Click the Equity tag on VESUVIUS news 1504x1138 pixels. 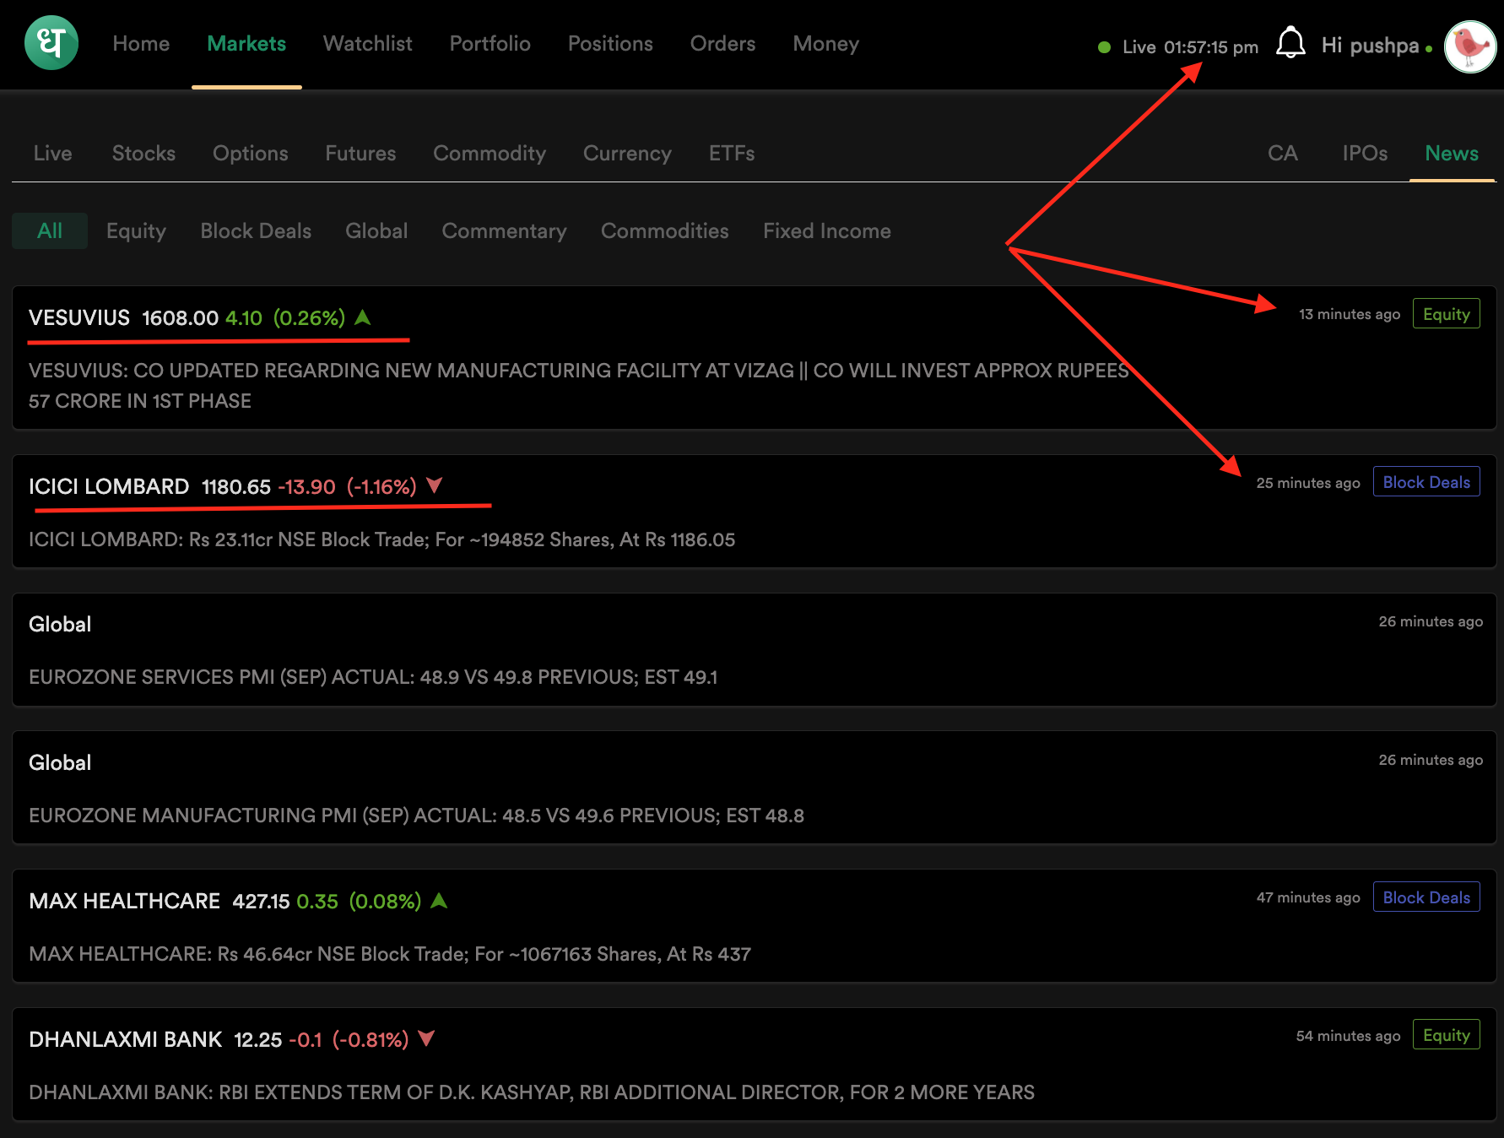point(1446,313)
